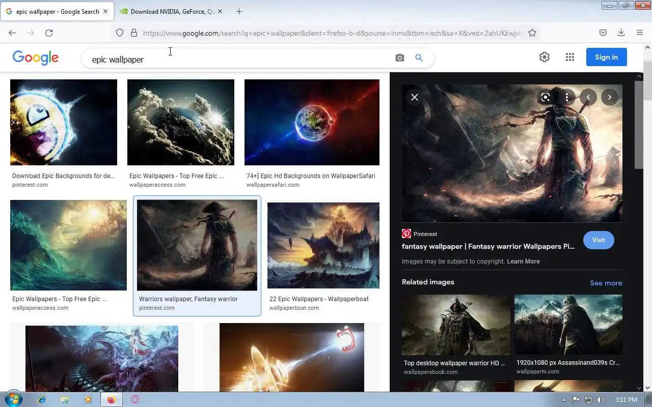Open Google quick settings gear
652x407 pixels.
coord(545,57)
